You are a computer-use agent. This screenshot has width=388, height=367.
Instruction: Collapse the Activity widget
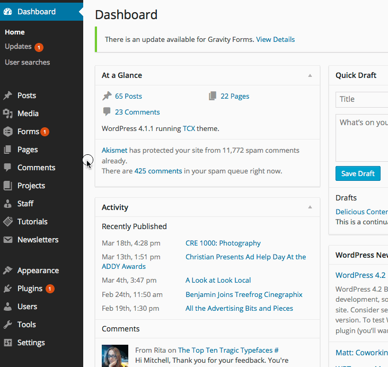tap(310, 207)
